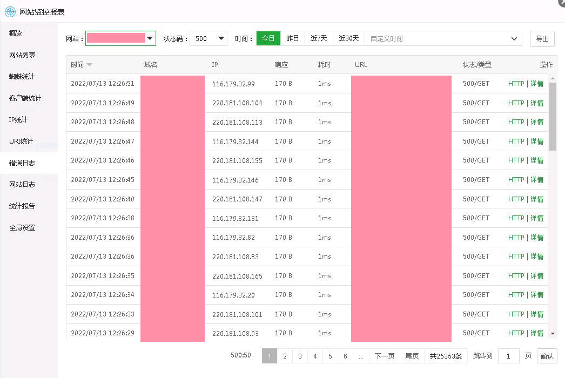565x378 pixels.
Task: Click IP 220.181.108.113 cell
Action: pos(237,122)
